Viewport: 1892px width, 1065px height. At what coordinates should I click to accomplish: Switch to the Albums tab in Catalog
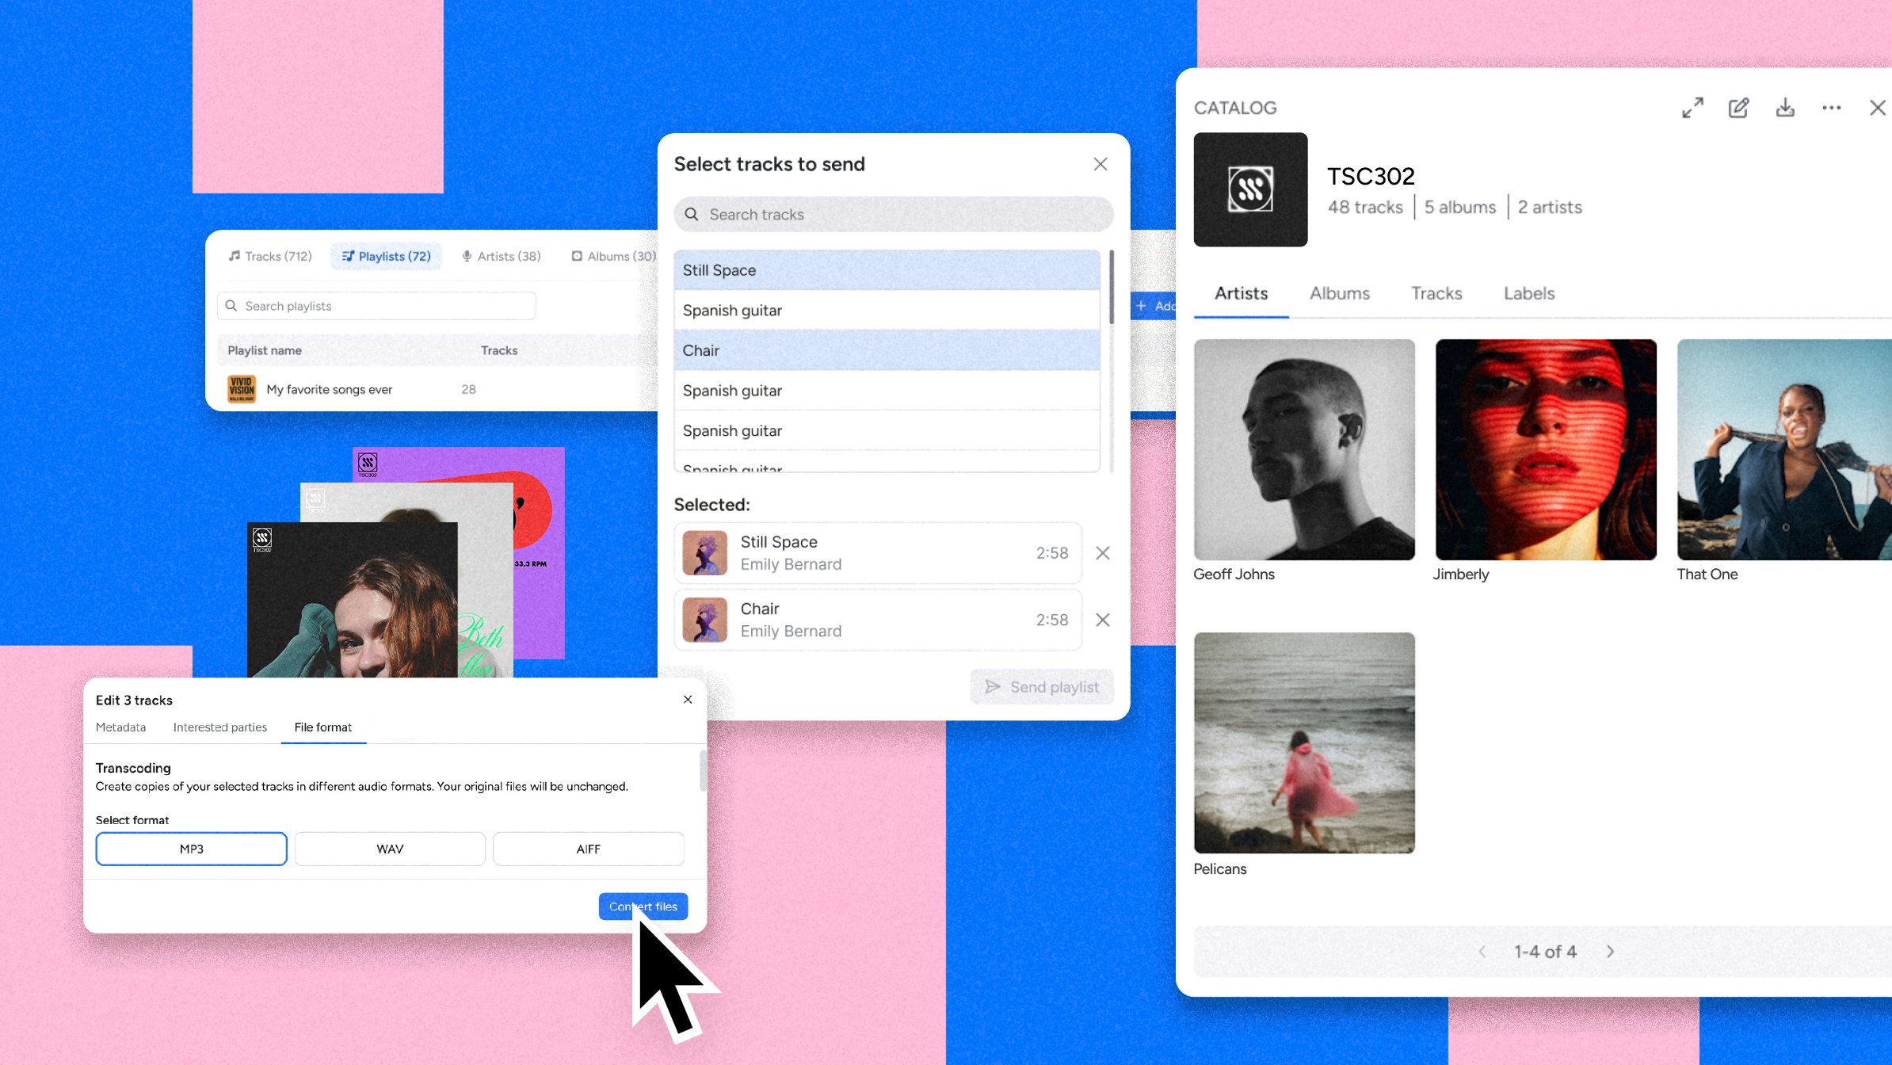click(1340, 293)
